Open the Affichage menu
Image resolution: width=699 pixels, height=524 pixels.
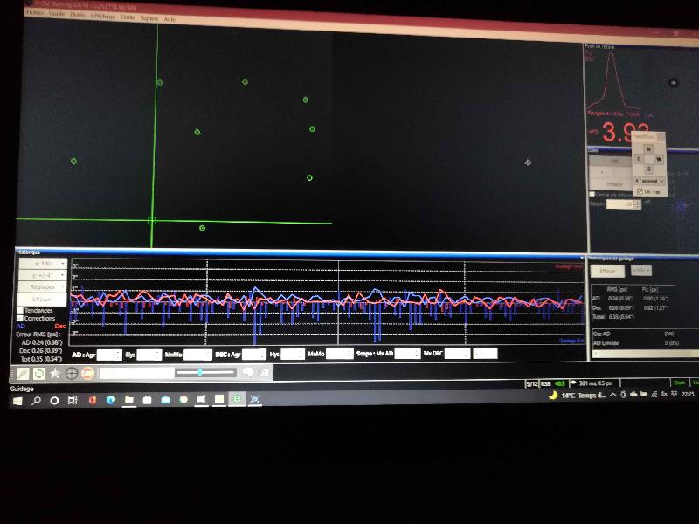point(103,16)
